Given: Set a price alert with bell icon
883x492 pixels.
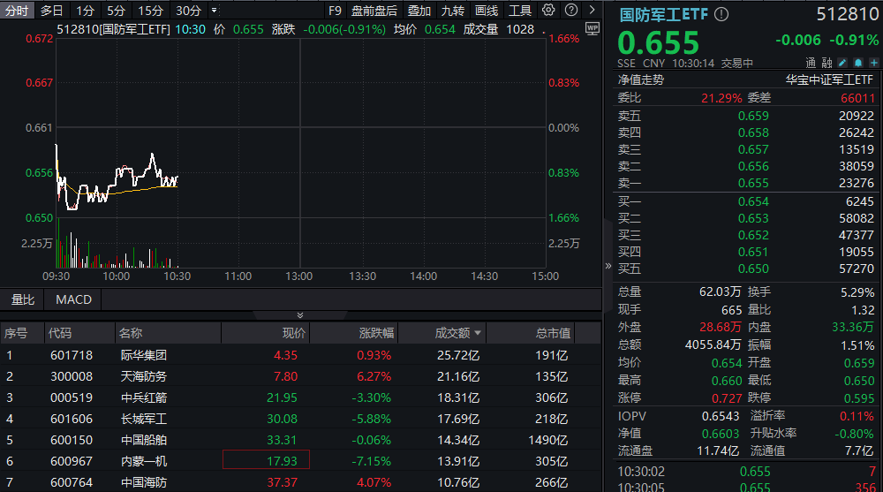Looking at the screenshot, I should pos(857,63).
